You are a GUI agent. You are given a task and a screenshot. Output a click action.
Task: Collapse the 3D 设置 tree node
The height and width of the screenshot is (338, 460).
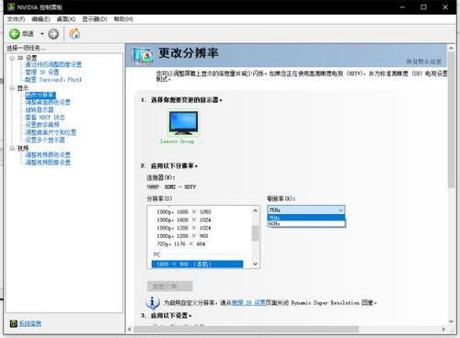[12, 58]
